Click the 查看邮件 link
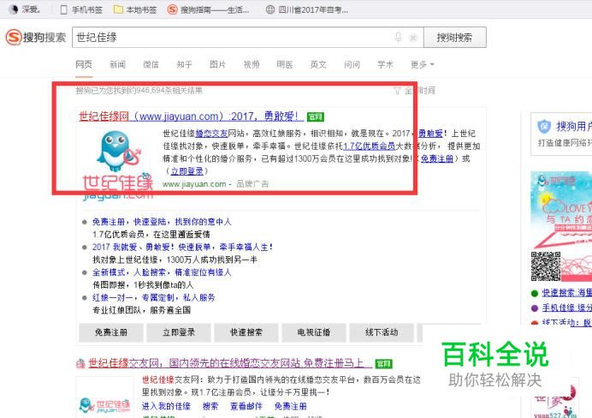Image resolution: width=592 pixels, height=418 pixels. 246,406
